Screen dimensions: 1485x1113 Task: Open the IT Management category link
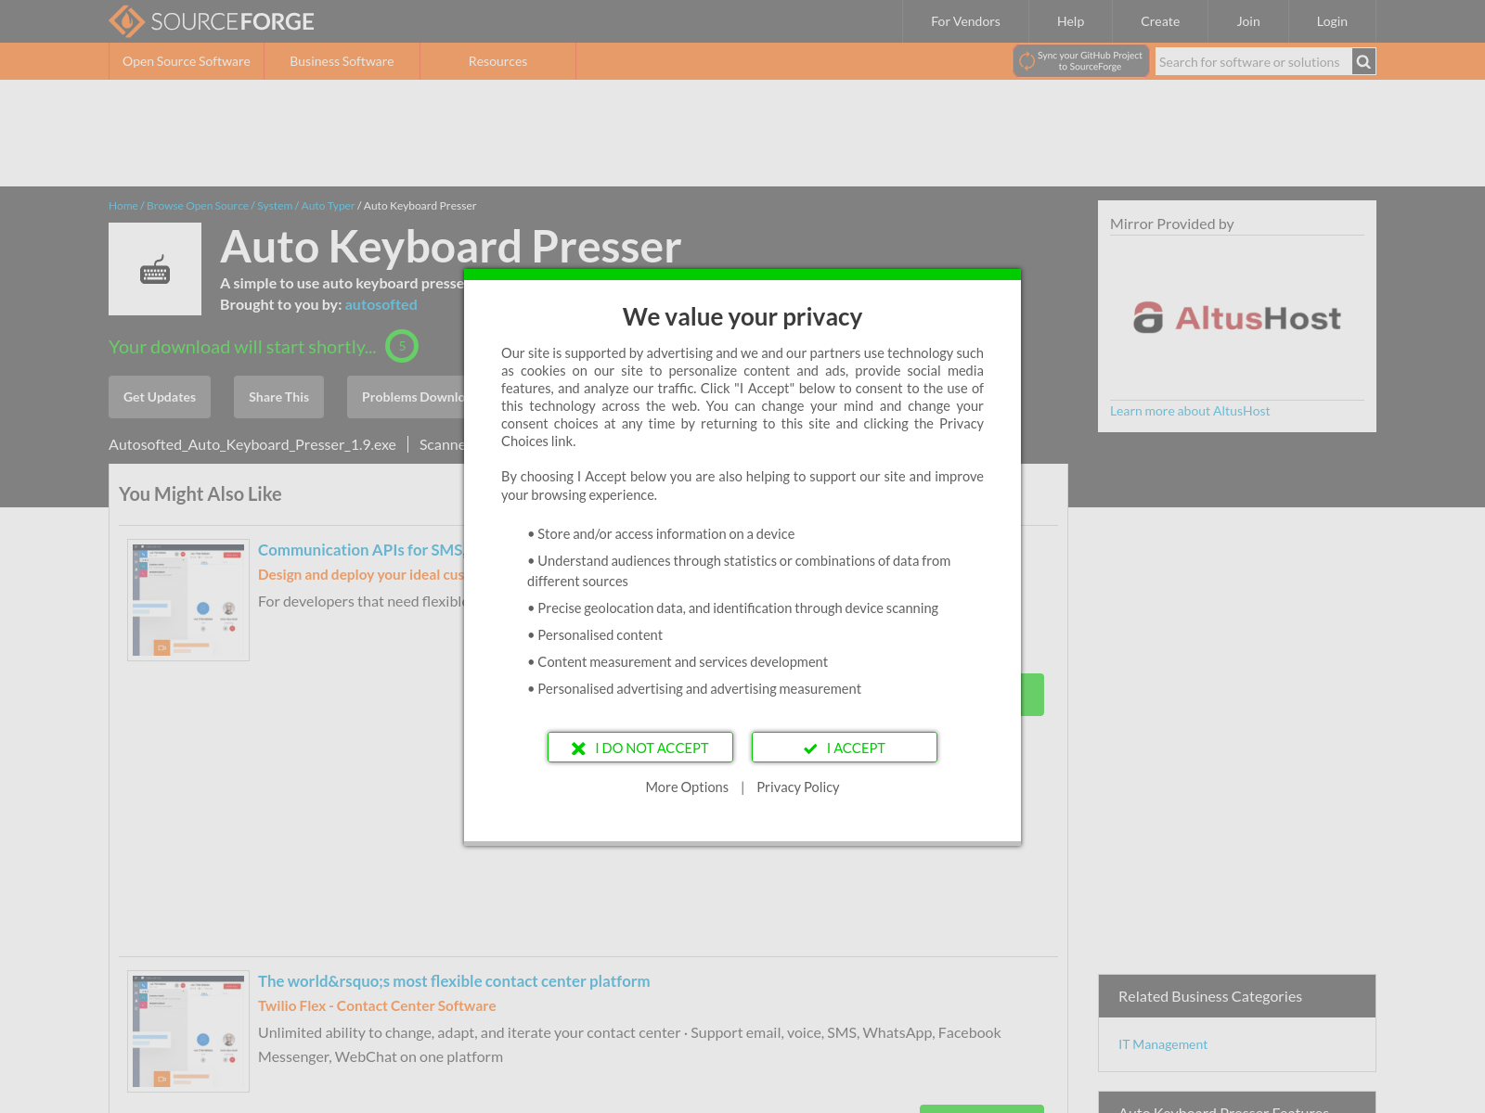pos(1163,1044)
